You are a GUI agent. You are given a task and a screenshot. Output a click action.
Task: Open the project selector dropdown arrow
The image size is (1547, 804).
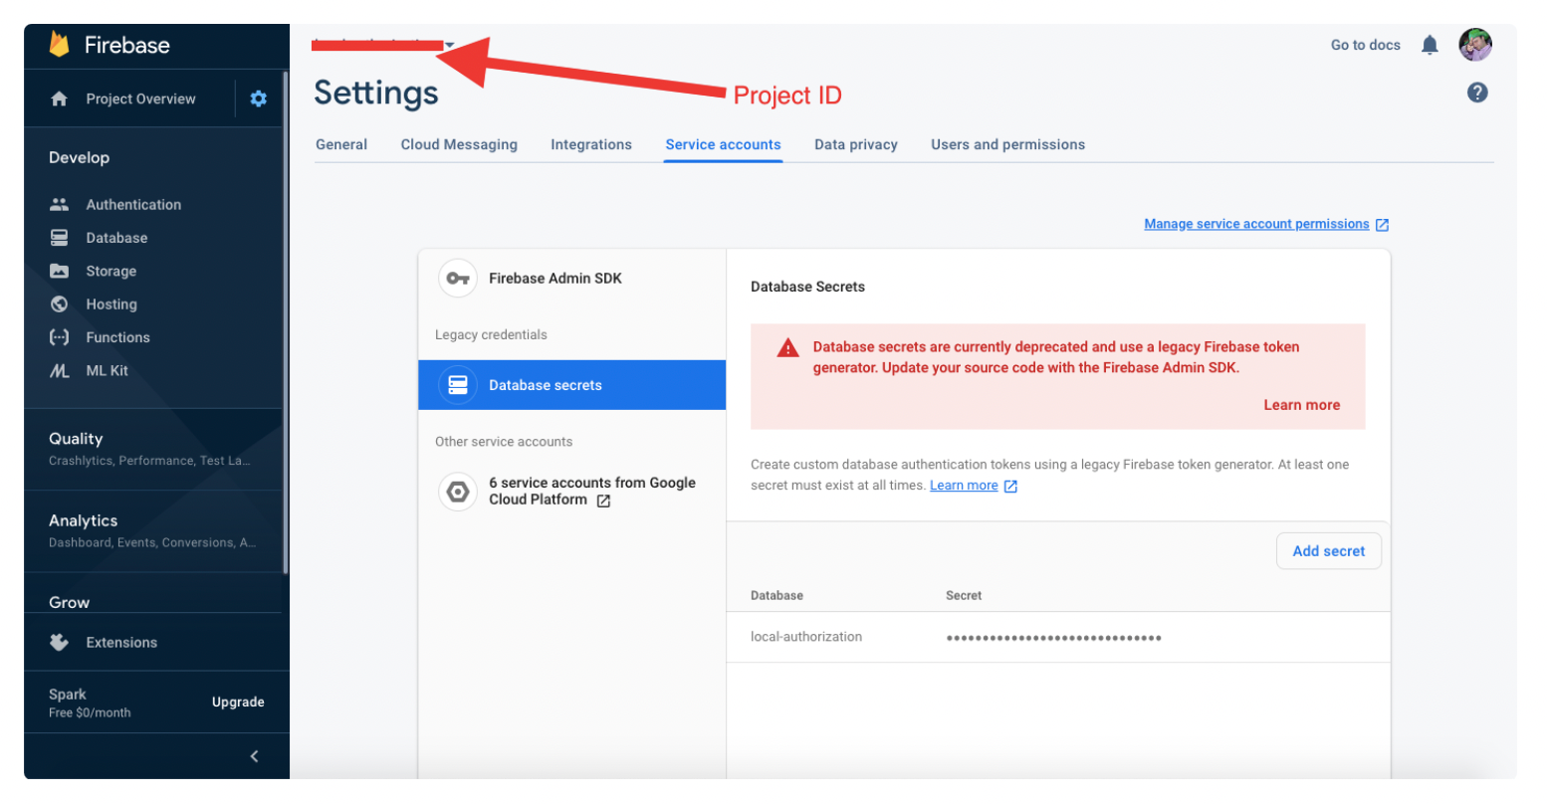pyautogui.click(x=450, y=45)
